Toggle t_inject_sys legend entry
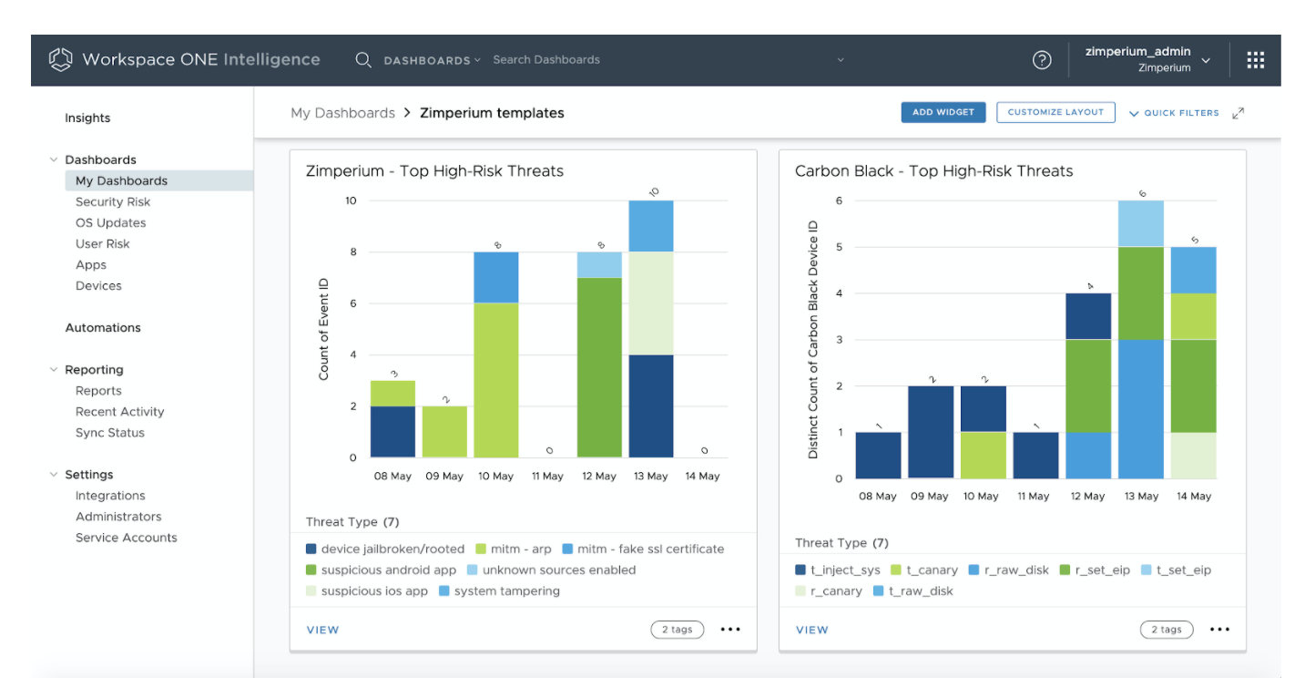Viewport: 1315px width, 698px height. (838, 570)
